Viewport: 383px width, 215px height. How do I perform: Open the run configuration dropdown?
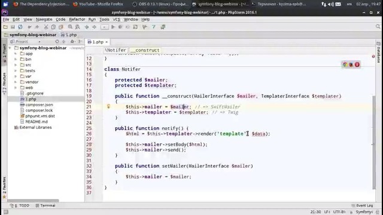pyautogui.click(x=105, y=27)
